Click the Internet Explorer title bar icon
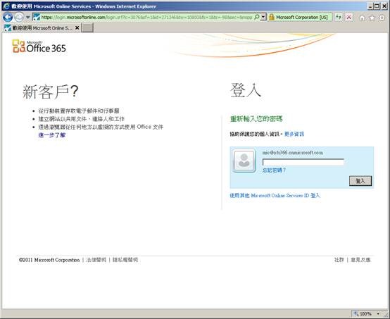Screen dimensions: 390x319 click(6, 6)
